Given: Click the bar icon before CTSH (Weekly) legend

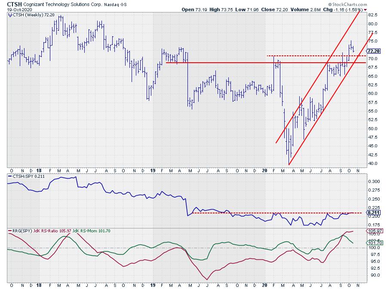Looking at the screenshot, I should point(9,15).
